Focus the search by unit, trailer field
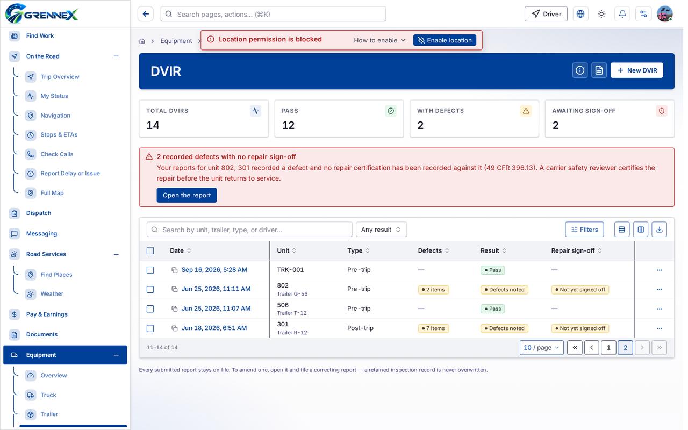The image size is (688, 430). pyautogui.click(x=249, y=230)
